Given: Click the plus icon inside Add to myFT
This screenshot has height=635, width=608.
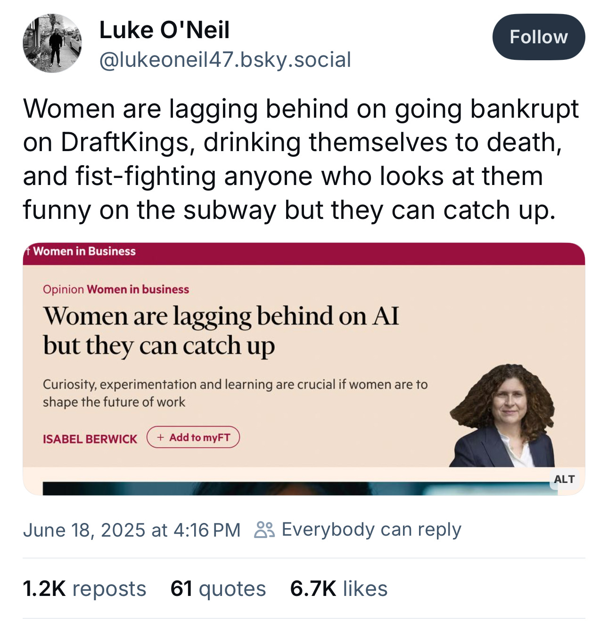Looking at the screenshot, I should [160, 437].
